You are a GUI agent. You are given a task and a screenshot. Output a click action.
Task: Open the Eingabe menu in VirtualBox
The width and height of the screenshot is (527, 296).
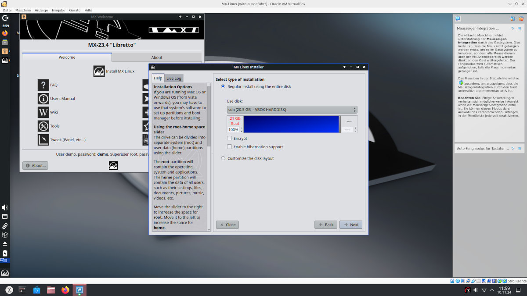click(58, 10)
